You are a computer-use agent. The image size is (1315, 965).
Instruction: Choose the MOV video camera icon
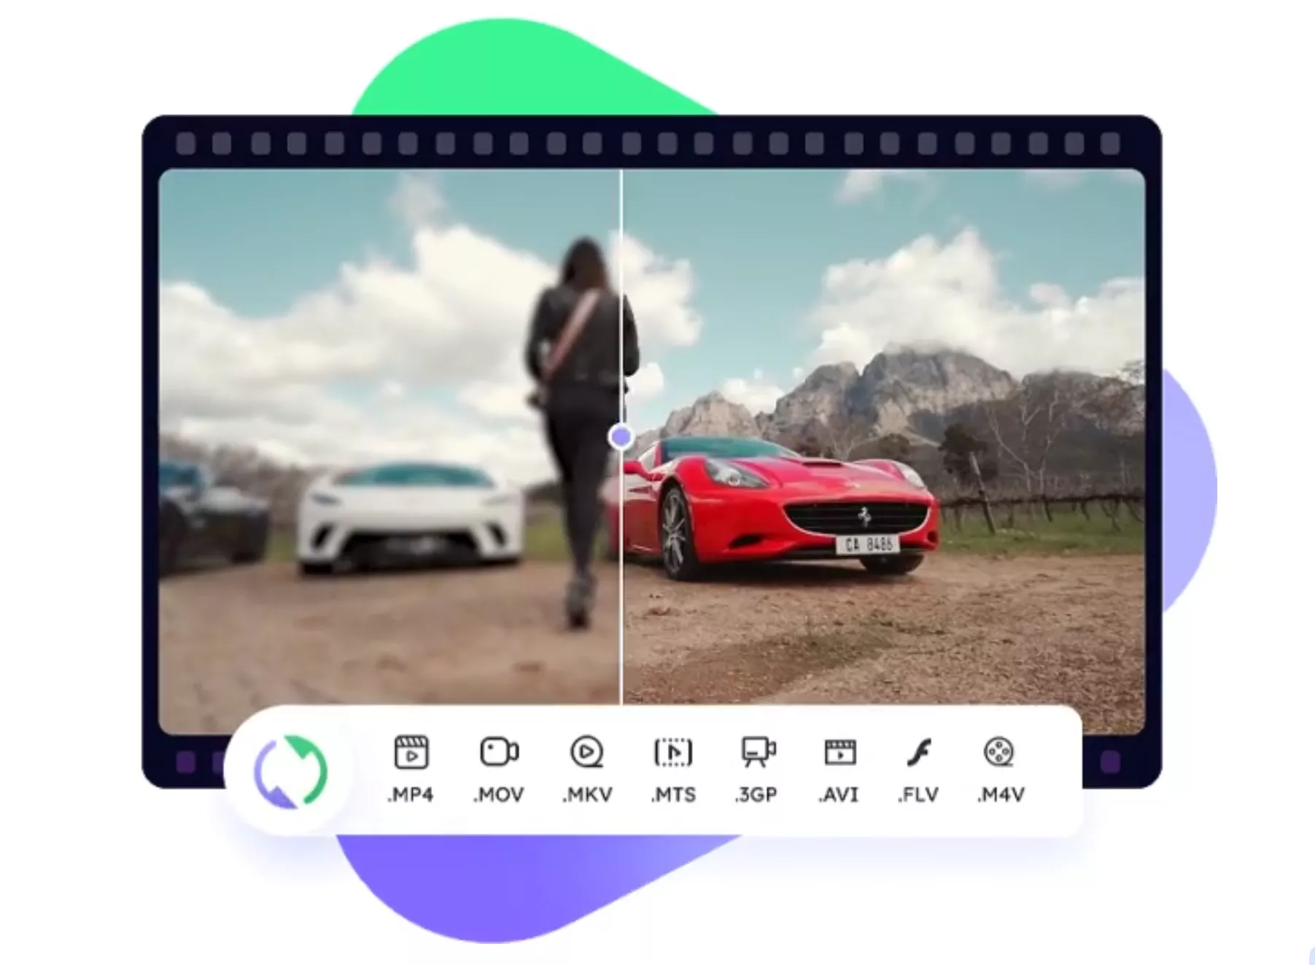tap(499, 752)
